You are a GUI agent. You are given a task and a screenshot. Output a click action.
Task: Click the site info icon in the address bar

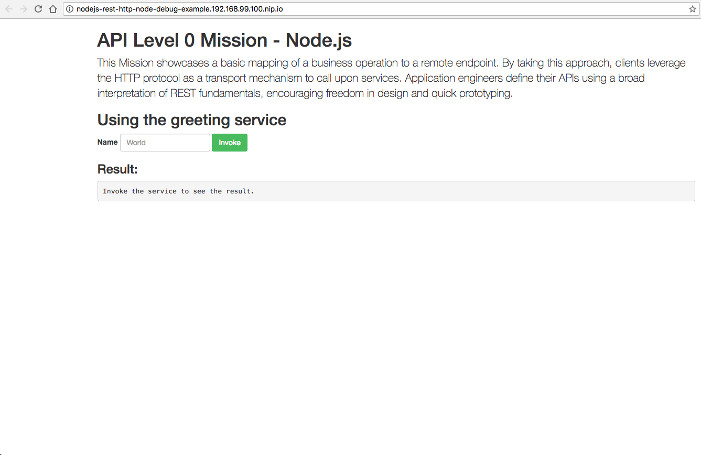click(x=70, y=9)
